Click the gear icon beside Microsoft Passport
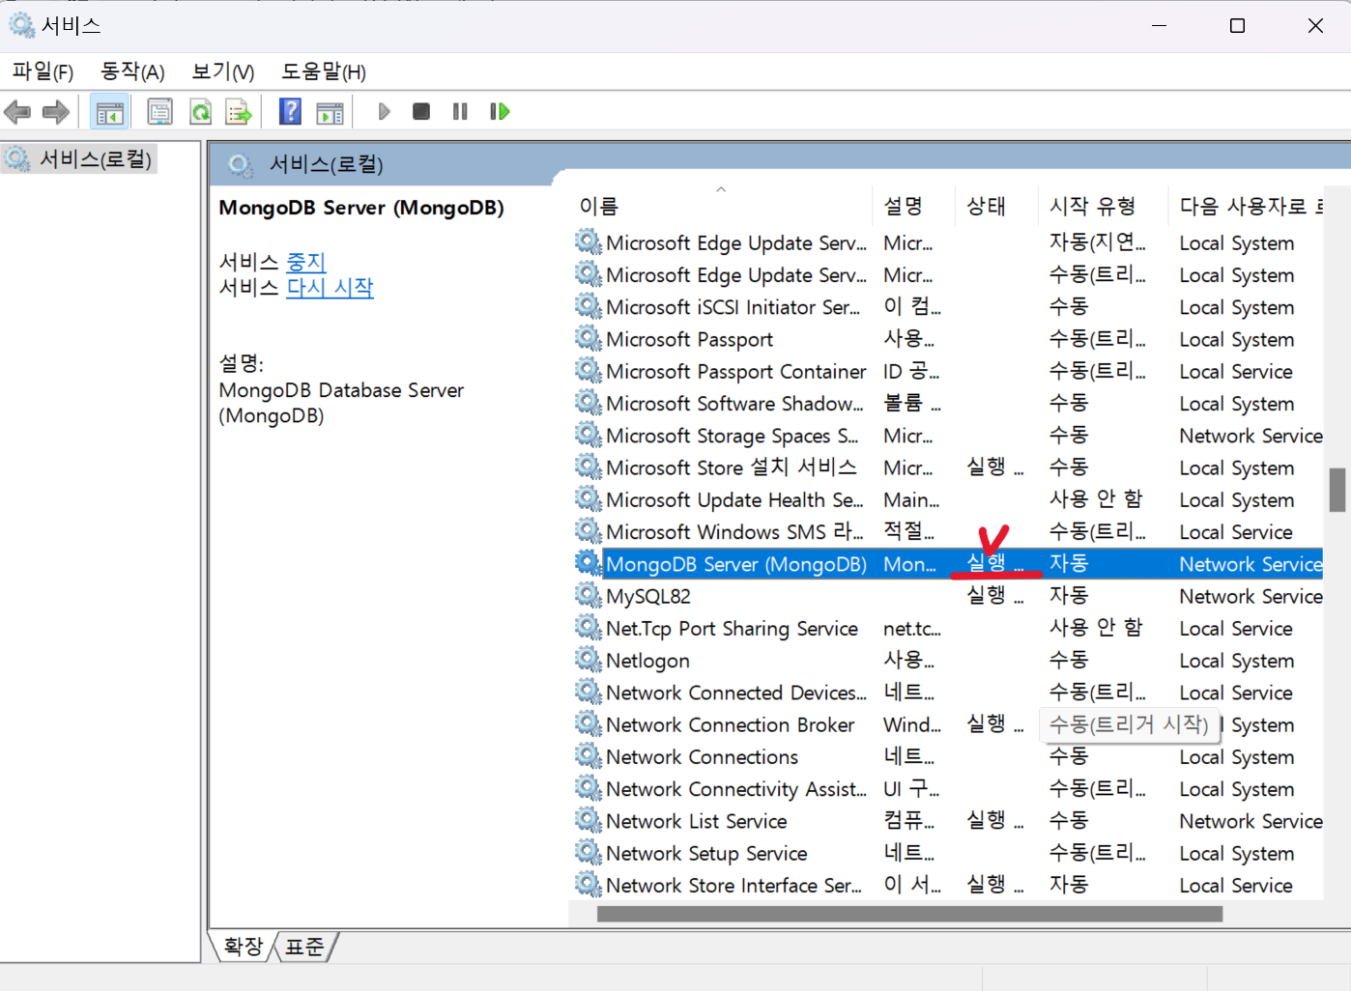 coord(589,337)
